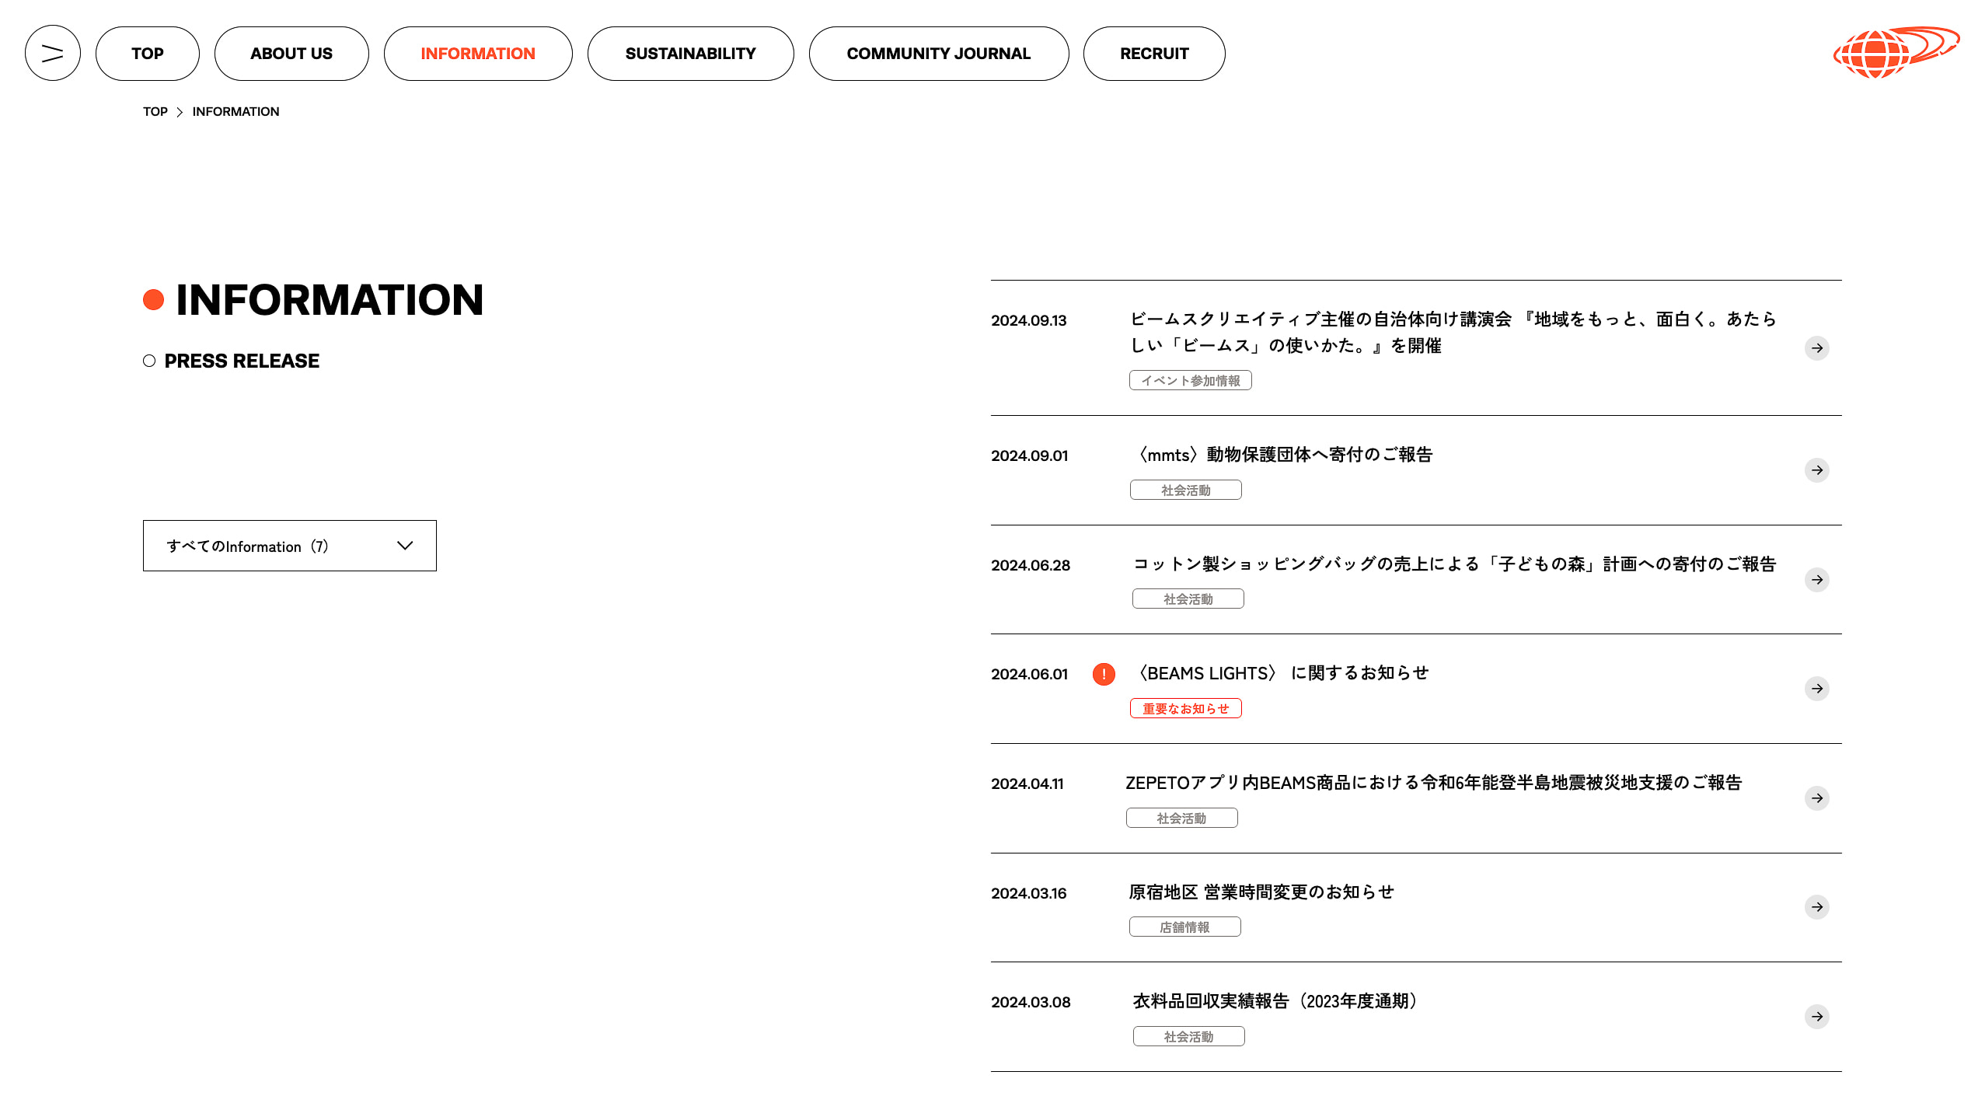The image size is (1985, 1117).
Task: Click the RECRUIT navigation button
Action: (1153, 54)
